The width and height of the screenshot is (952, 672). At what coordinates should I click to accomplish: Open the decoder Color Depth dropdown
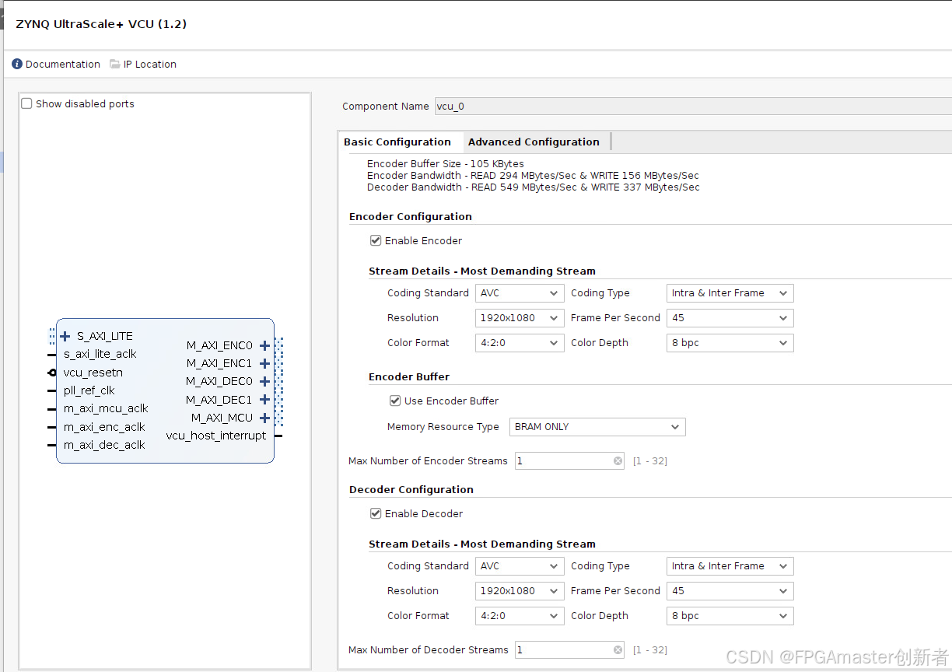point(730,616)
